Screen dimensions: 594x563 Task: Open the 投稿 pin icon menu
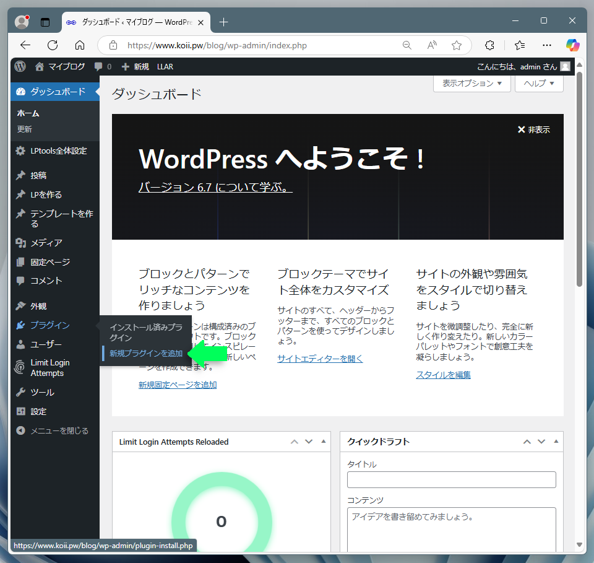(x=20, y=175)
